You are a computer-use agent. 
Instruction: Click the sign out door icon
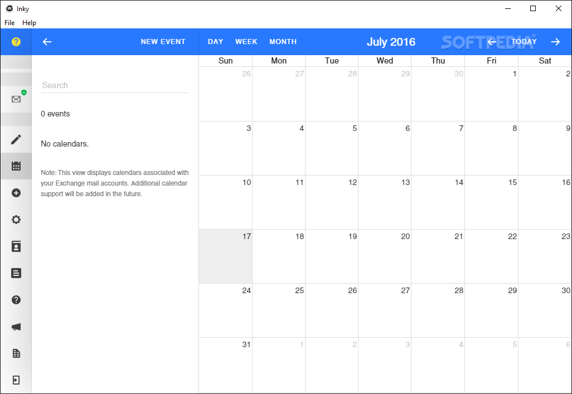(16, 380)
